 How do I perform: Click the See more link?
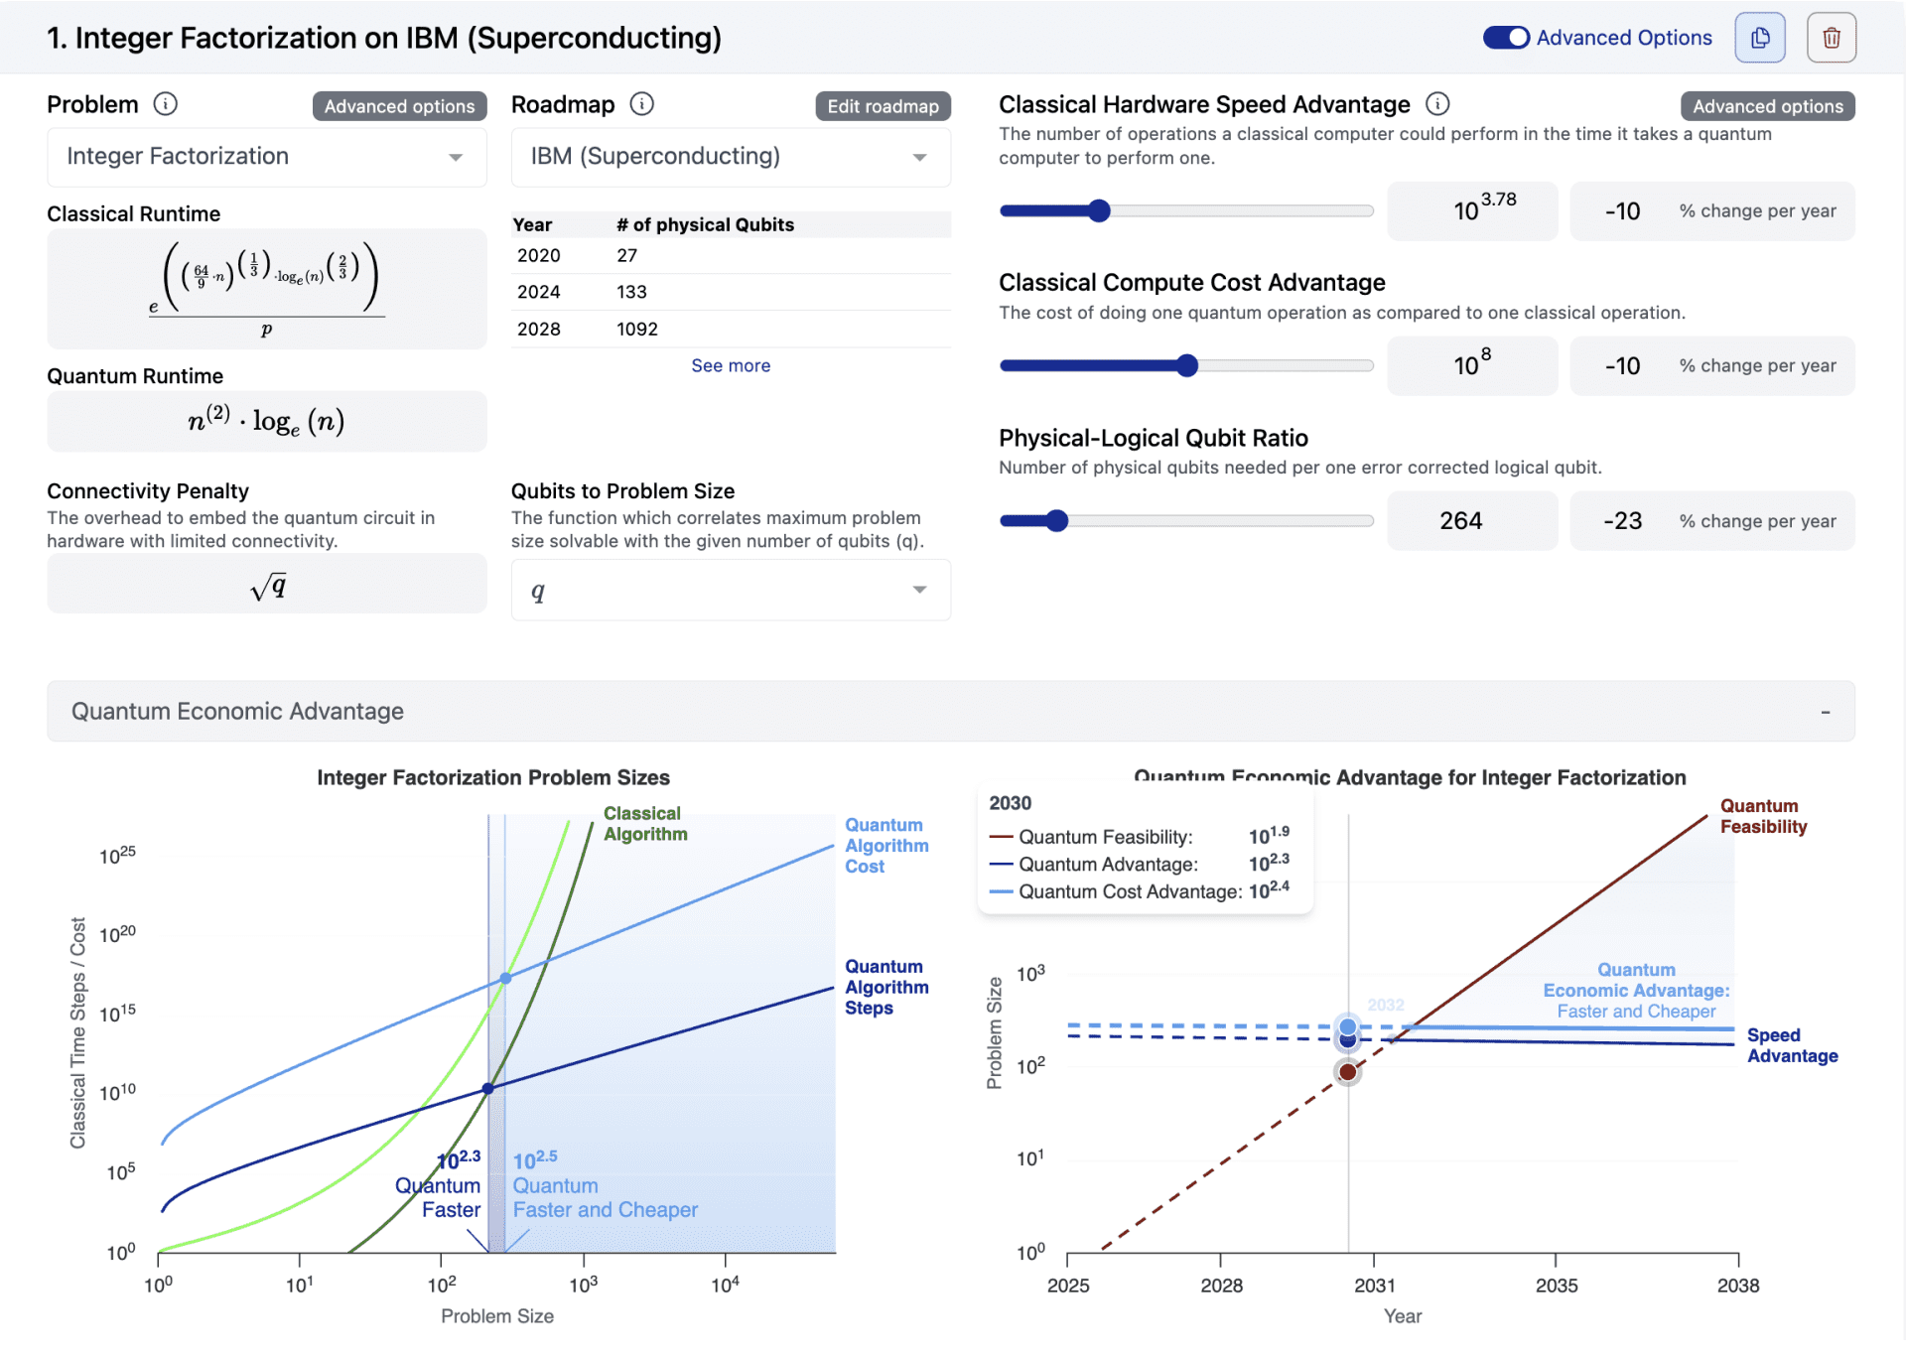[x=730, y=365]
